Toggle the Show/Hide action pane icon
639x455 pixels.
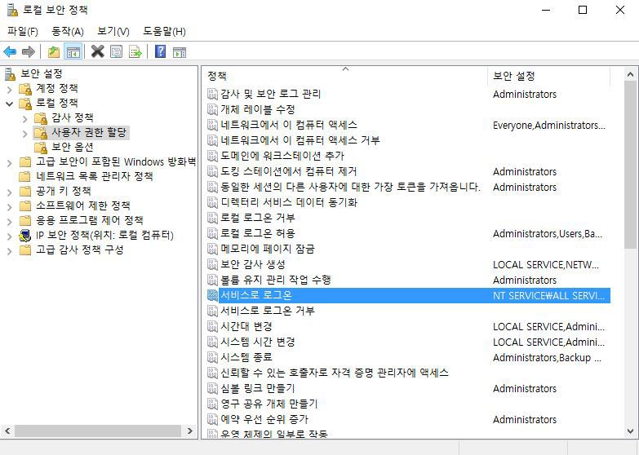coord(180,51)
